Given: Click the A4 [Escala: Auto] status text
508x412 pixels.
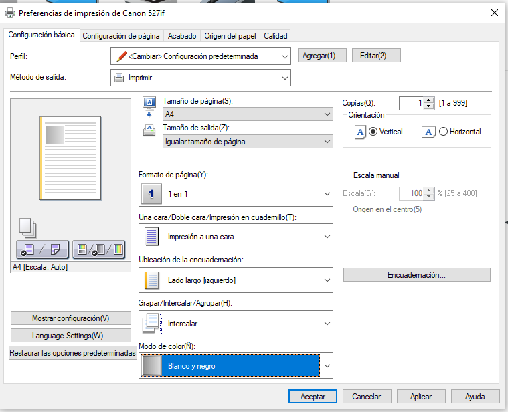Looking at the screenshot, I should click(40, 267).
